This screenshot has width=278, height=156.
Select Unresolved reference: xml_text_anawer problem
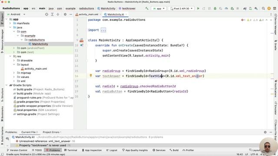pyautogui.click(x=45, y=141)
